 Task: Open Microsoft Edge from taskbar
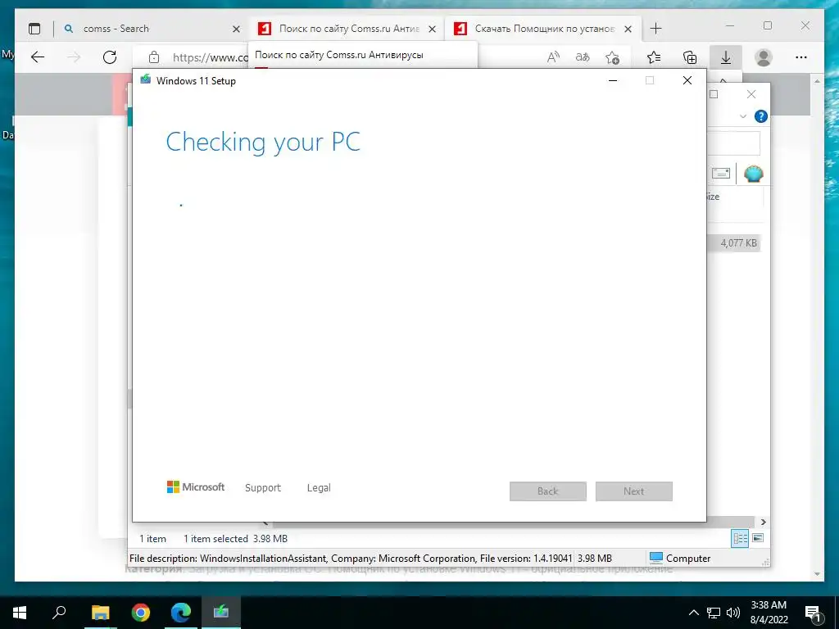[181, 613]
